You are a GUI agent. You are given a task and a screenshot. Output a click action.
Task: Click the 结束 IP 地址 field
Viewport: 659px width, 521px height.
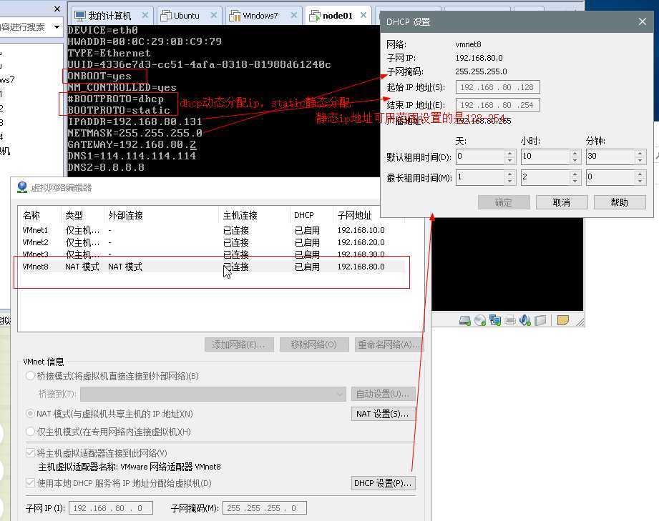tap(497, 104)
